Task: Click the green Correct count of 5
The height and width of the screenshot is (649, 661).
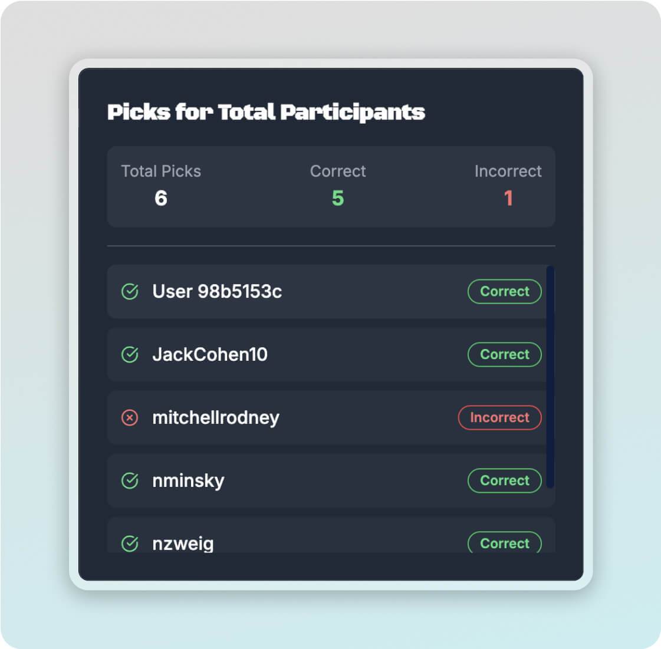Action: (x=338, y=198)
